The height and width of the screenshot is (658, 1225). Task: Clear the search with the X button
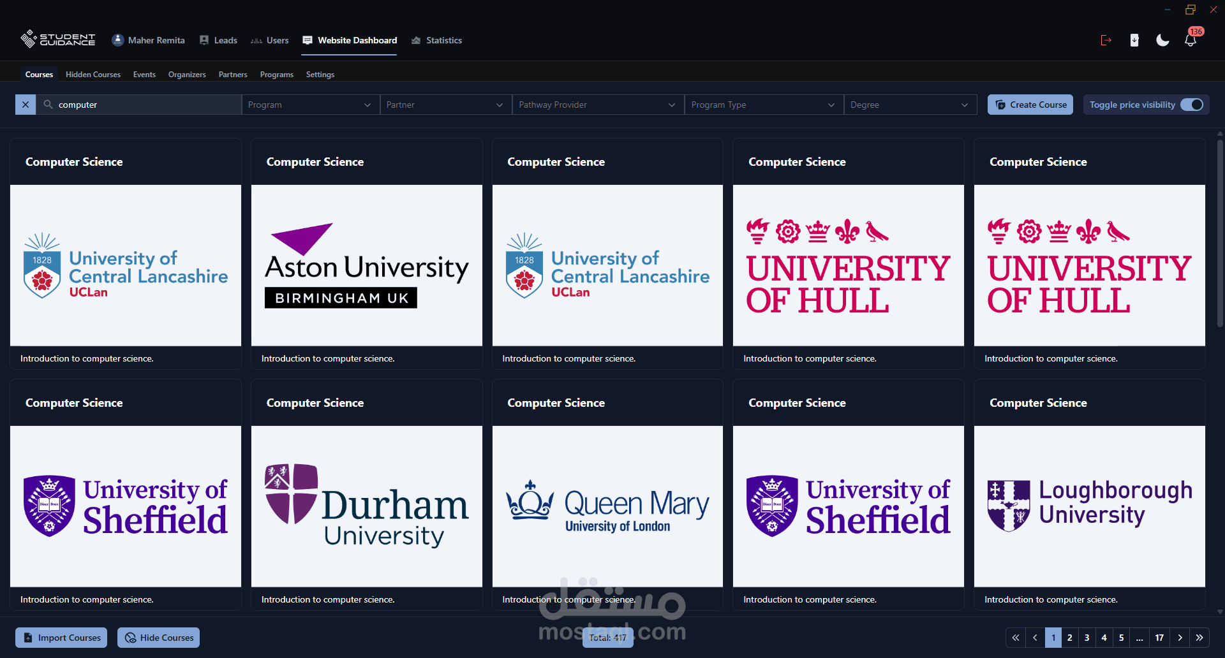point(26,105)
